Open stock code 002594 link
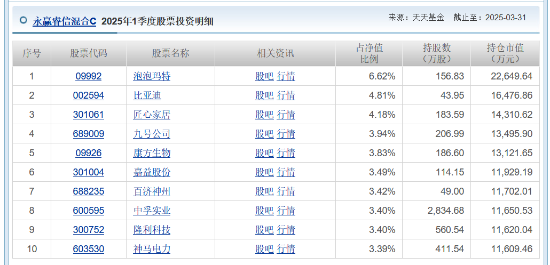Screen dimensions: 550x265 coord(89,95)
